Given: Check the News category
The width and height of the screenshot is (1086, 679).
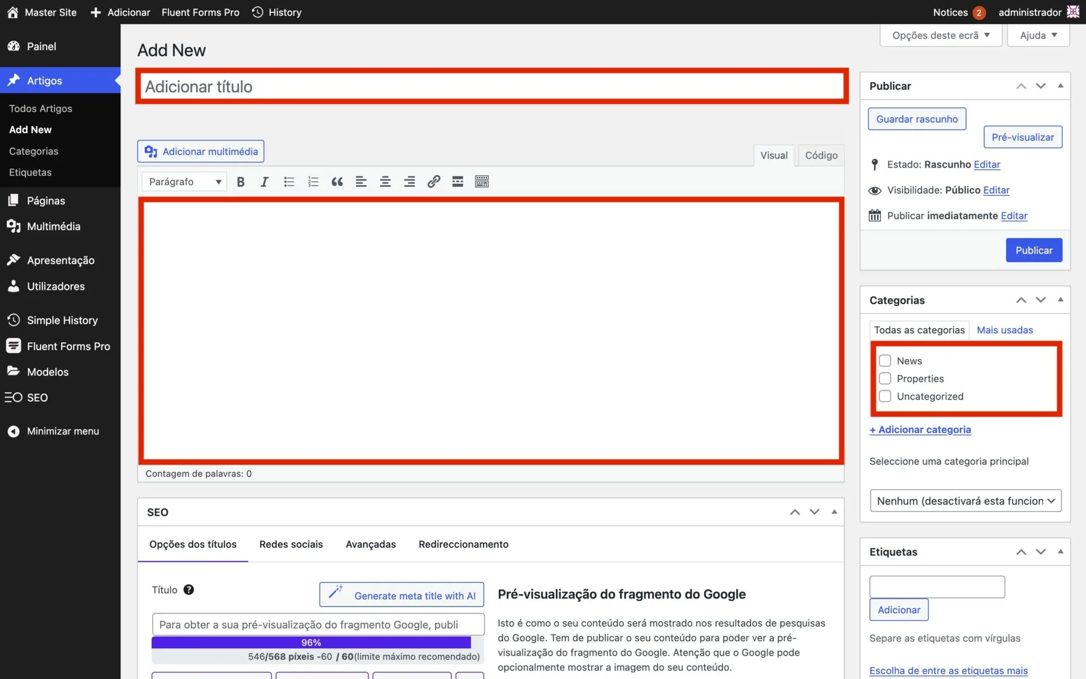Looking at the screenshot, I should [885, 360].
